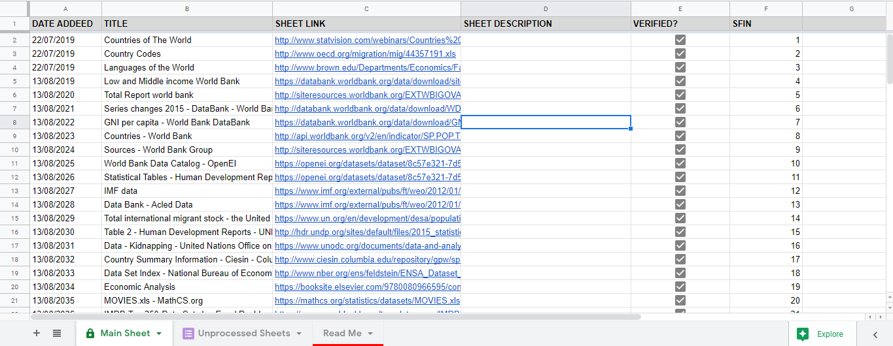Click the select-all corner box
The height and width of the screenshot is (346, 893).
[x=14, y=8]
